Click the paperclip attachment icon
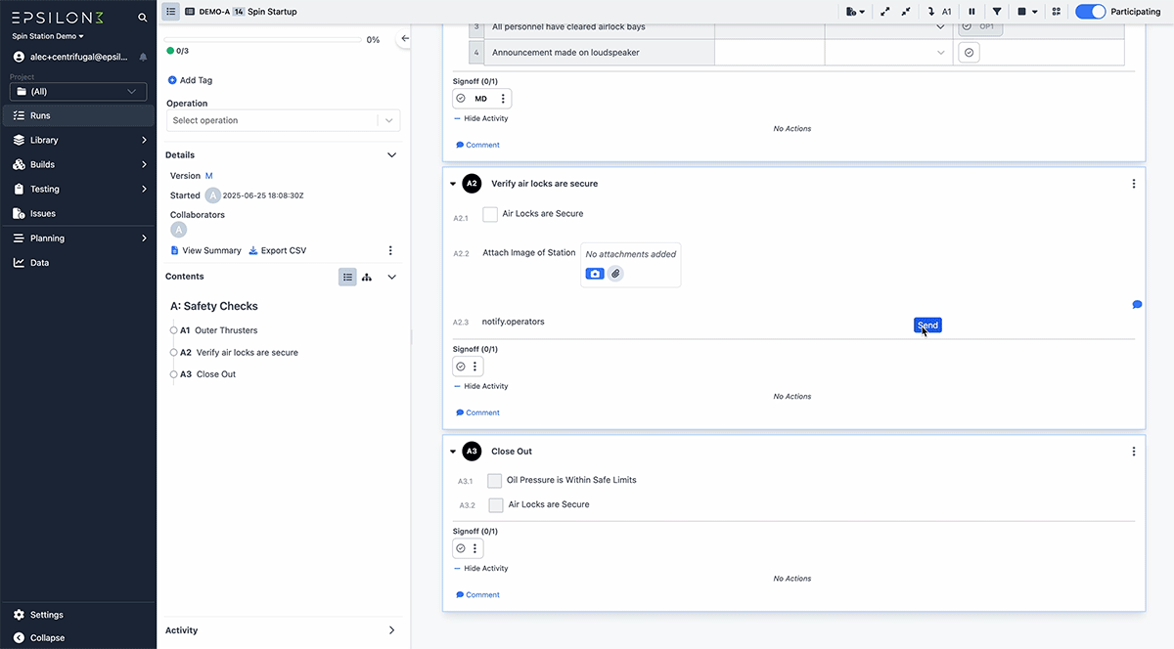1174x649 pixels. click(615, 274)
